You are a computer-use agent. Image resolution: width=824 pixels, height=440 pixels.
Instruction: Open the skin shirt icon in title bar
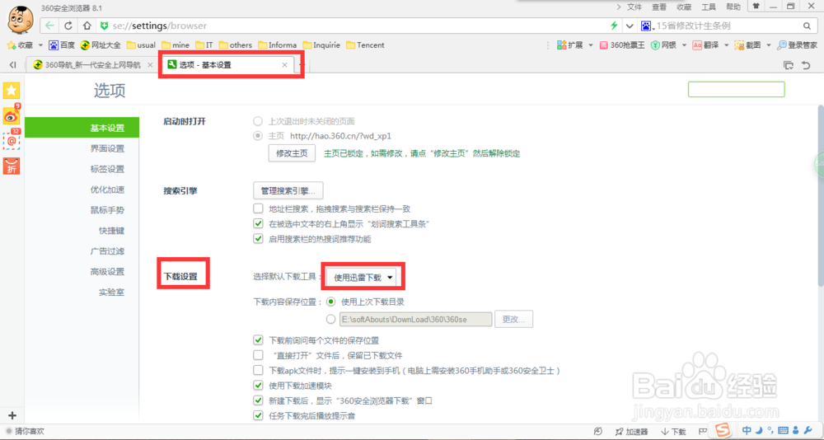[756, 7]
